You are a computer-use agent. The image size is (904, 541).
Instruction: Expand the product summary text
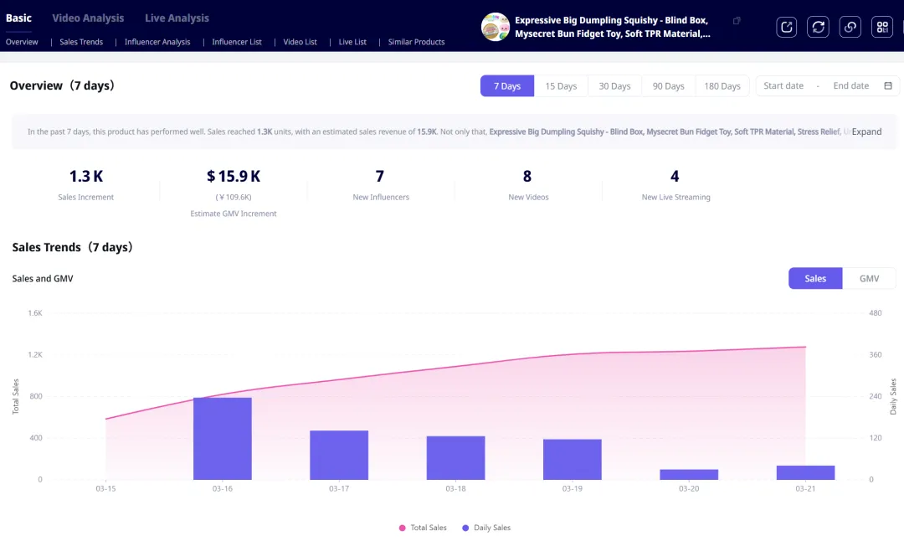[x=866, y=131]
